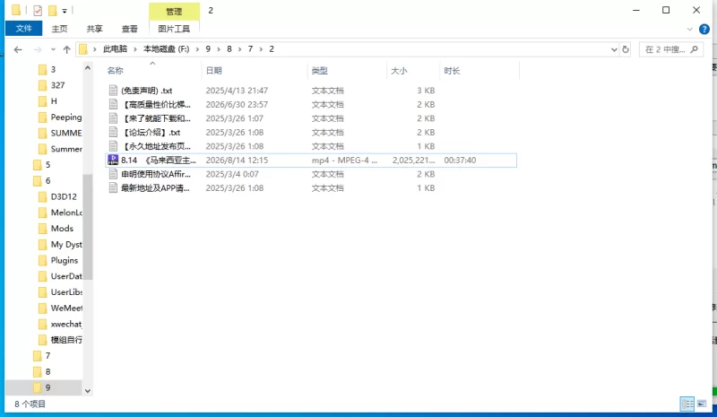This screenshot has width=717, height=417.
Task: Click the Back navigation arrow
Action: (x=18, y=49)
